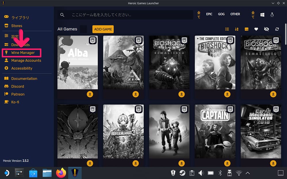The image size is (287, 179).
Task: Click the search magnifier icon
Action: point(62,15)
